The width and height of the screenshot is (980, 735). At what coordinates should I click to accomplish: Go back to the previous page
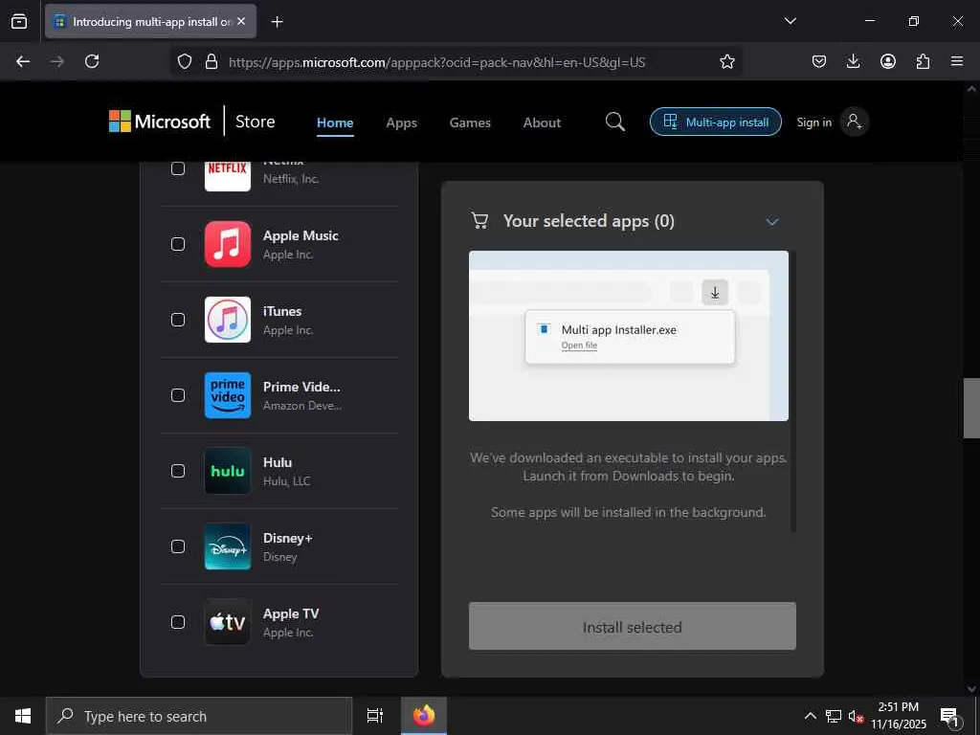pos(23,61)
